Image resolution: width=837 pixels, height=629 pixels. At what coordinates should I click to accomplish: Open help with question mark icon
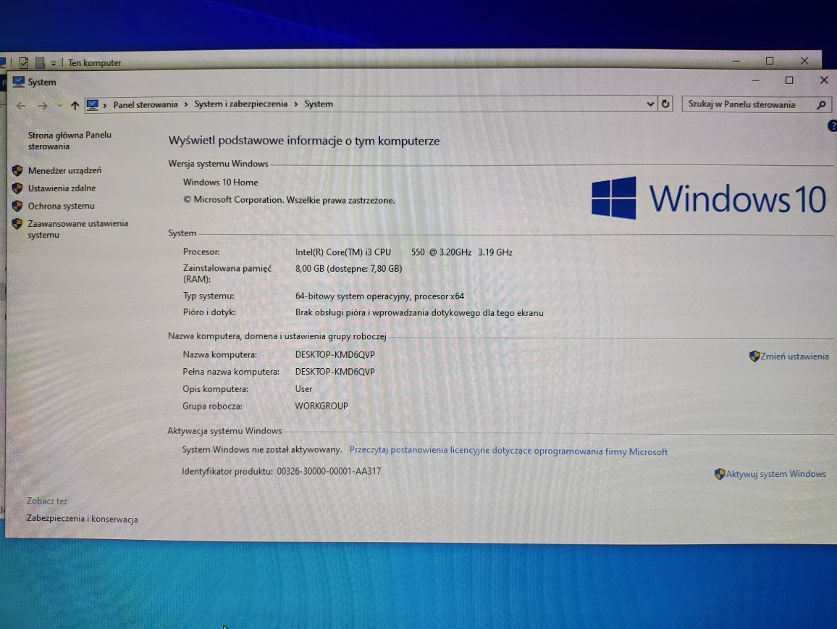[832, 125]
